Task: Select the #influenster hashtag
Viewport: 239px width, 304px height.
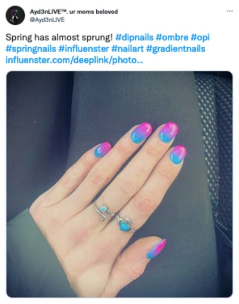Action: [x=84, y=49]
